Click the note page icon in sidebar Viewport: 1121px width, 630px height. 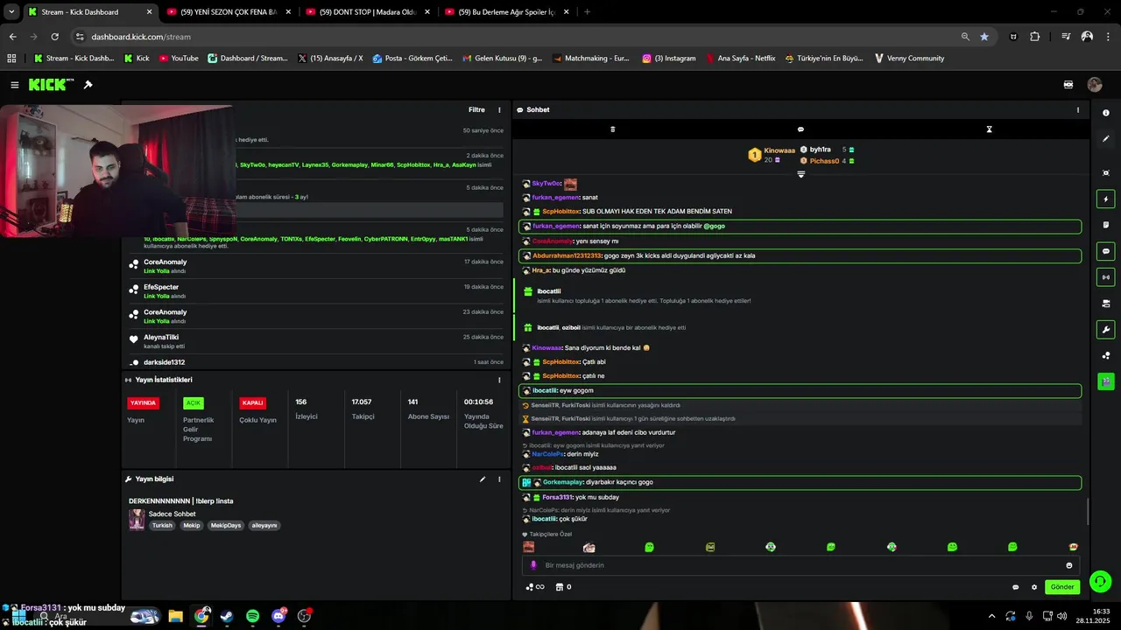coord(1106,225)
